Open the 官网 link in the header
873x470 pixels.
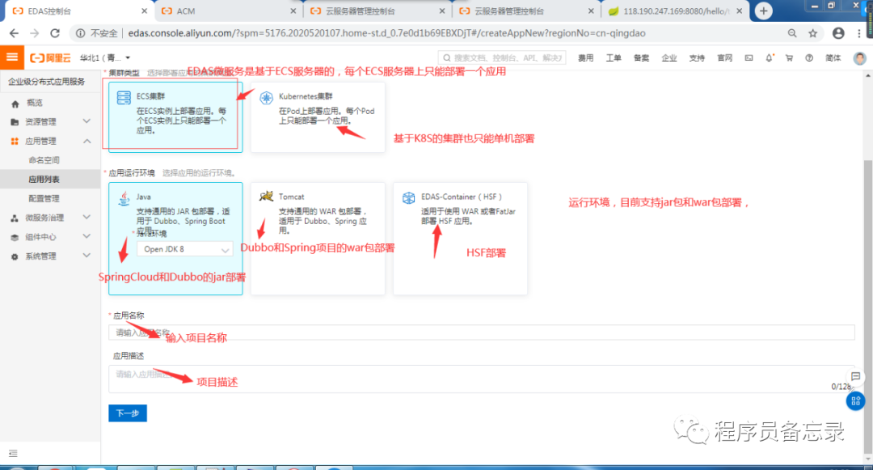click(x=724, y=58)
